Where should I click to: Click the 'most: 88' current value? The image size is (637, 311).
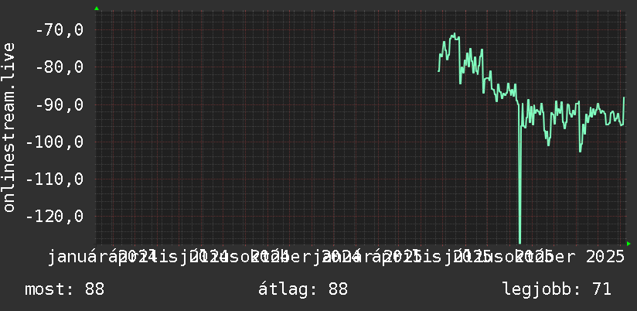[x=65, y=289]
